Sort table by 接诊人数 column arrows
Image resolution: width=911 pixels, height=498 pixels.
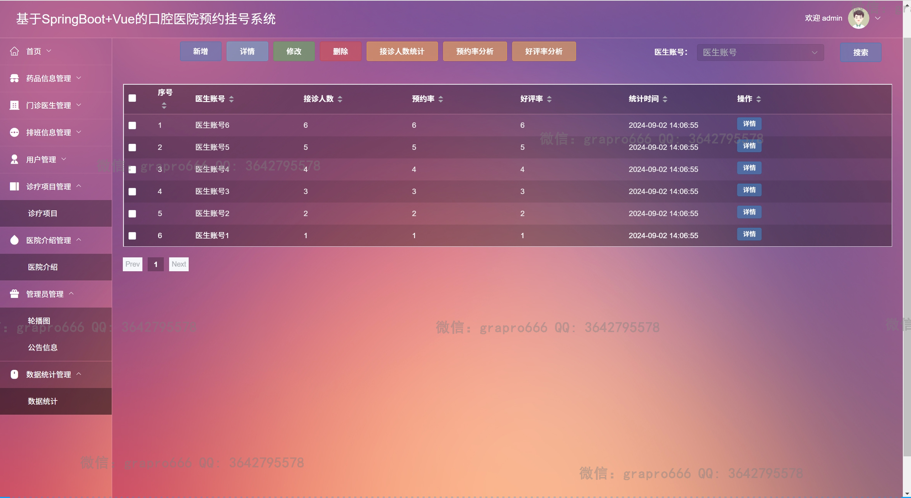[x=340, y=99]
